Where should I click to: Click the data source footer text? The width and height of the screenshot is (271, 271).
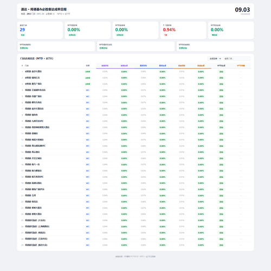[x=135, y=256]
